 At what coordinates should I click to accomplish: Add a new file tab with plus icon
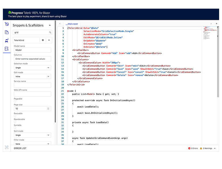coord(217,24)
